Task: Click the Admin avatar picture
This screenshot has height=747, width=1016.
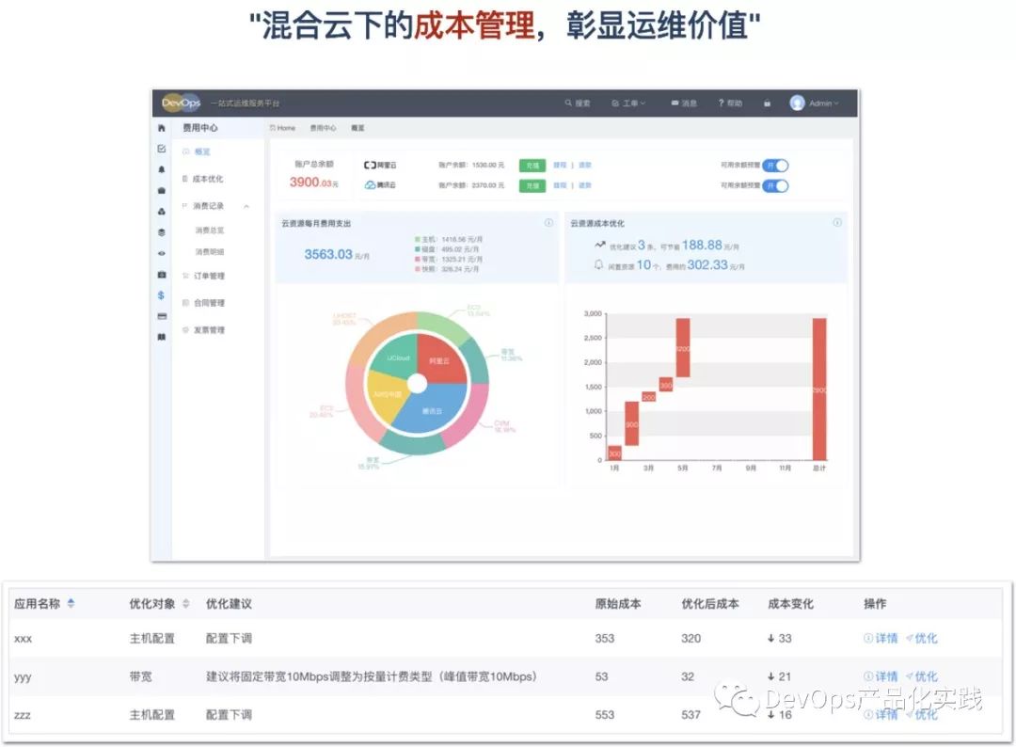Action: [797, 103]
